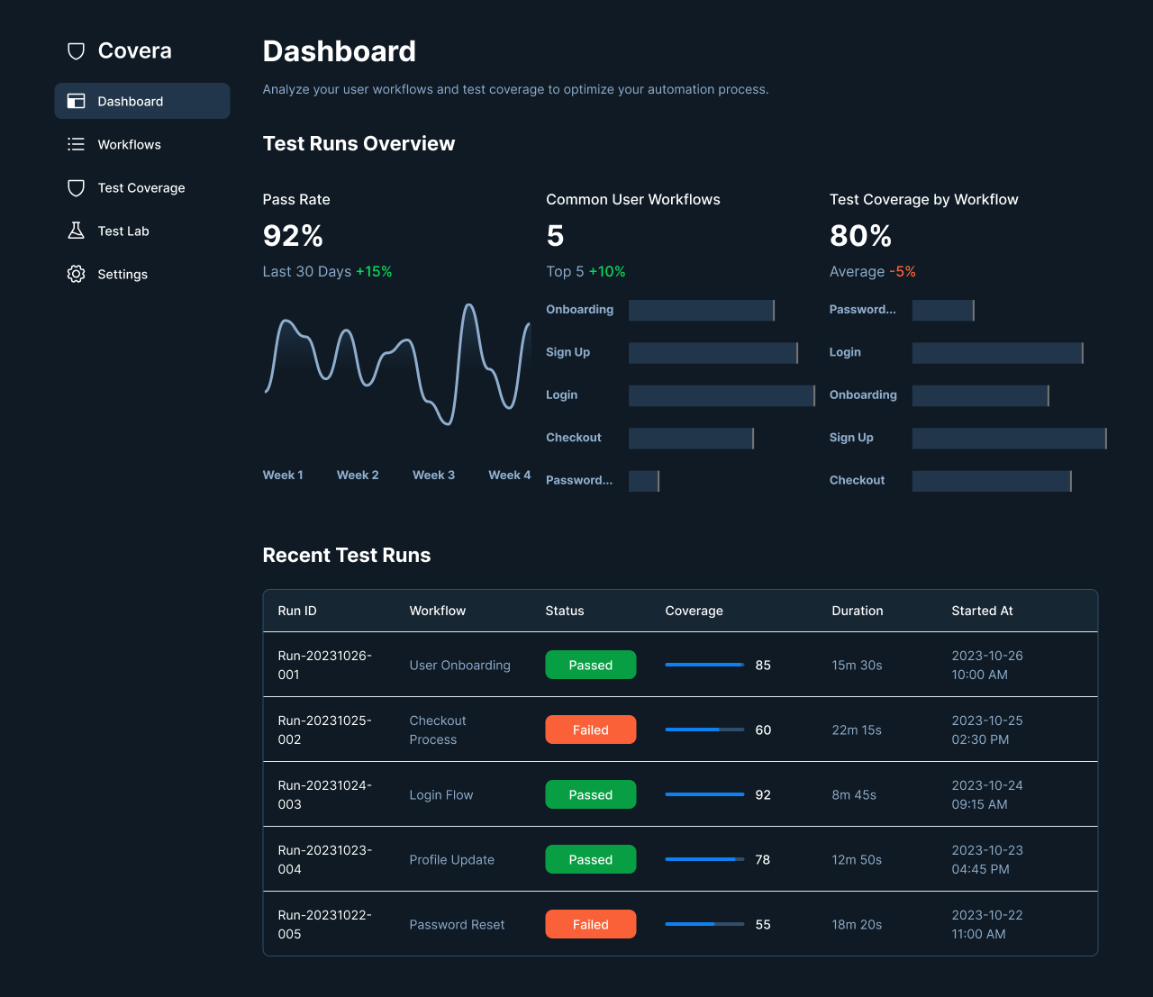Screen dimensions: 1153x997
Task: Select the Login bar in Common User Workflows
Action: pos(722,395)
